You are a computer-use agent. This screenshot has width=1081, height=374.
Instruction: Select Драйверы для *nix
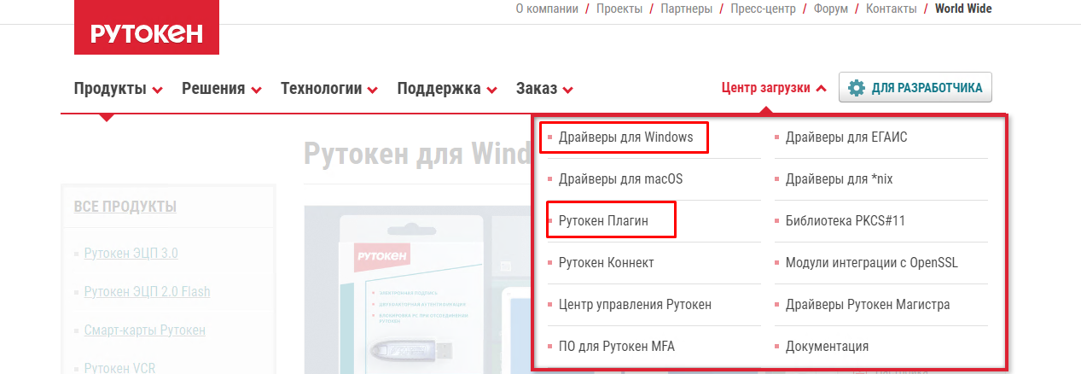[839, 179]
